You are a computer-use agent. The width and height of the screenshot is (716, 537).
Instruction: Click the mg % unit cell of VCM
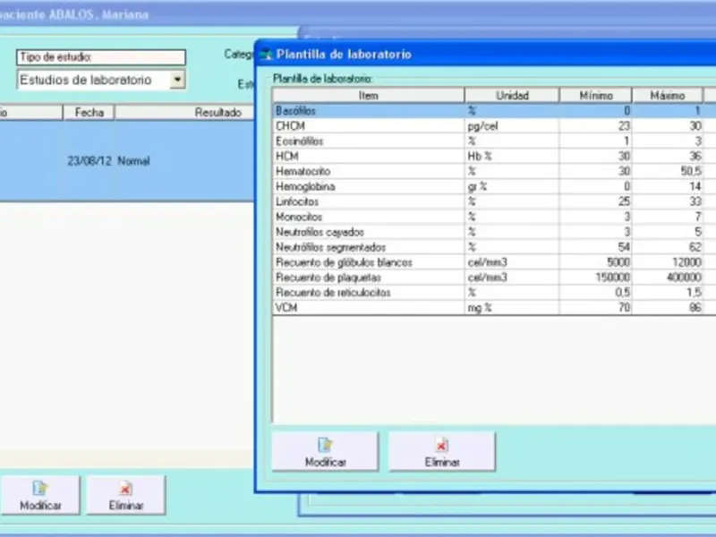point(511,307)
